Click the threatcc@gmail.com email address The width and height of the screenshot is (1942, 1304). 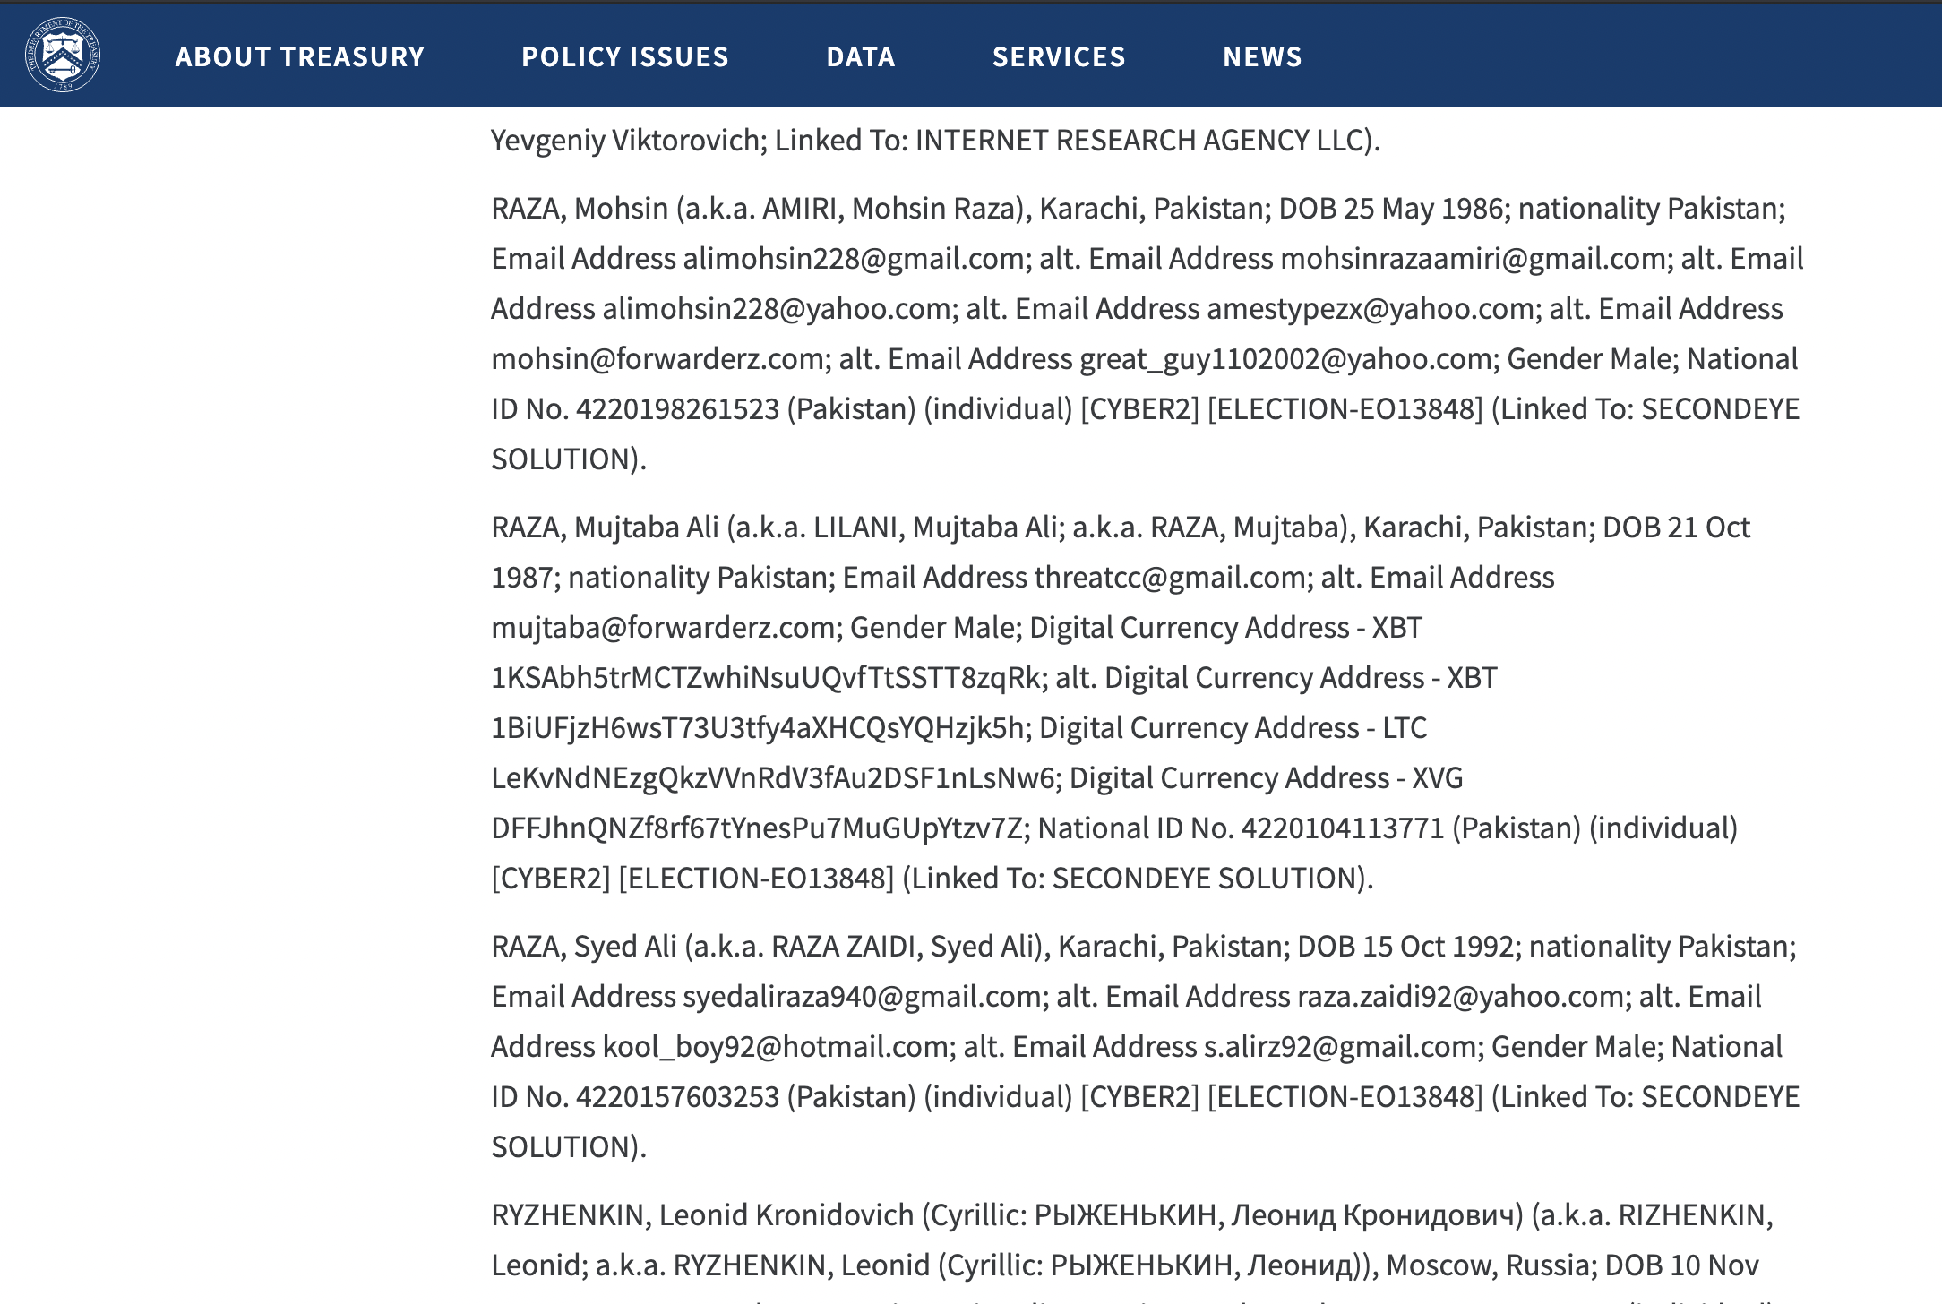coord(1169,578)
